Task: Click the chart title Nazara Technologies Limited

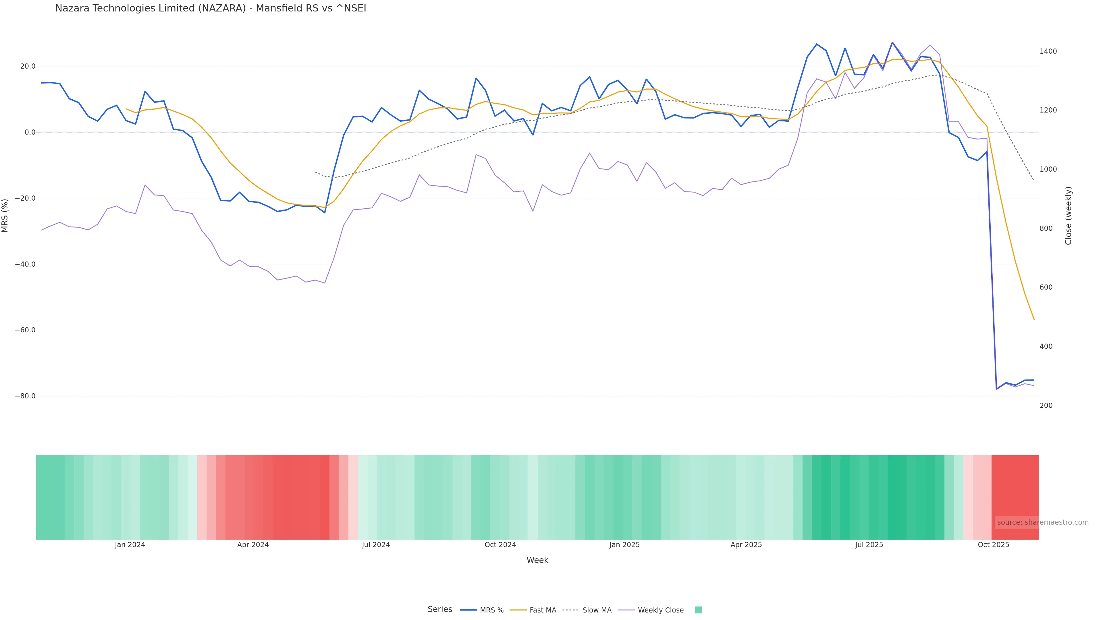Action: click(x=210, y=9)
